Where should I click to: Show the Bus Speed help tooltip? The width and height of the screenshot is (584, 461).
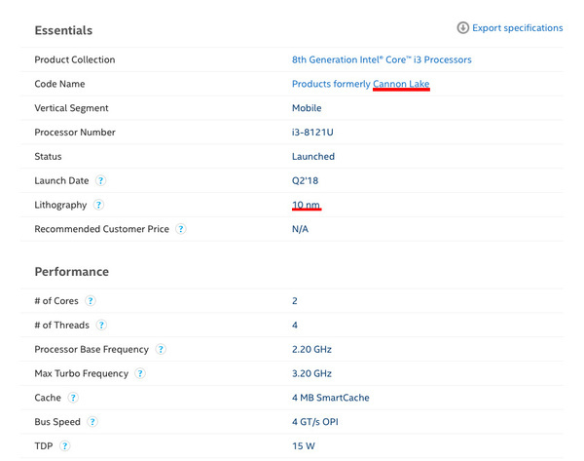(x=92, y=422)
